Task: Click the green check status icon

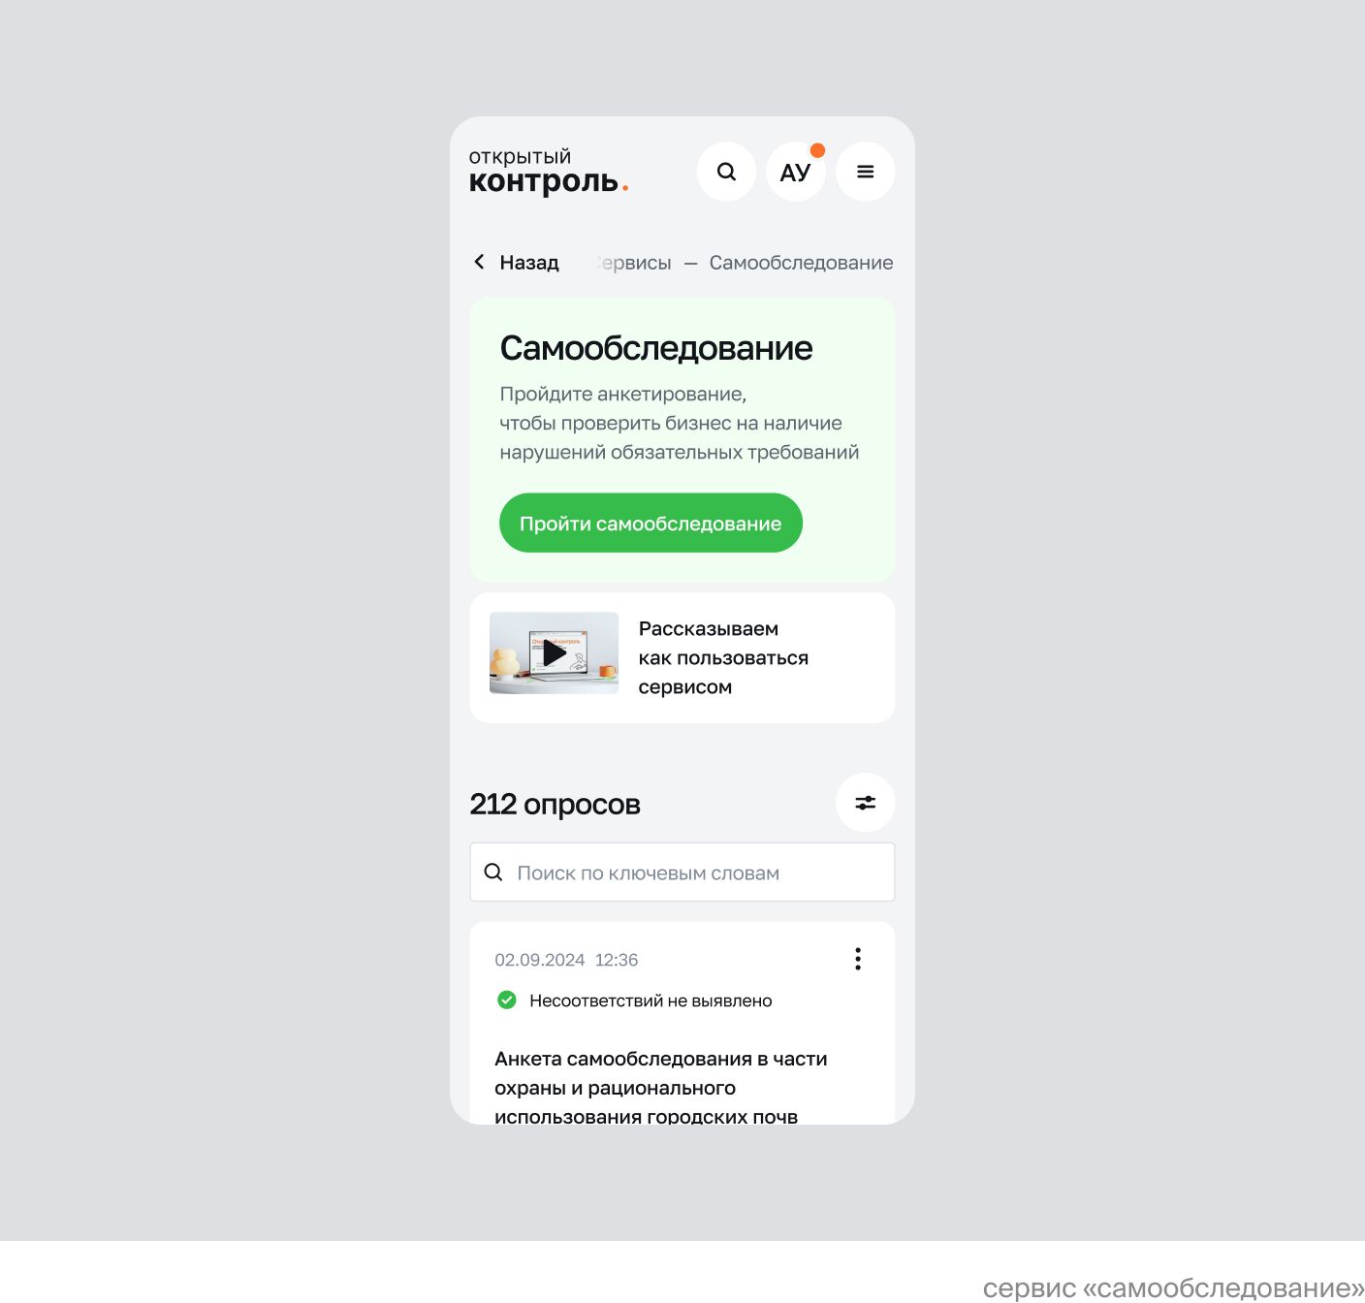Action: (507, 1000)
